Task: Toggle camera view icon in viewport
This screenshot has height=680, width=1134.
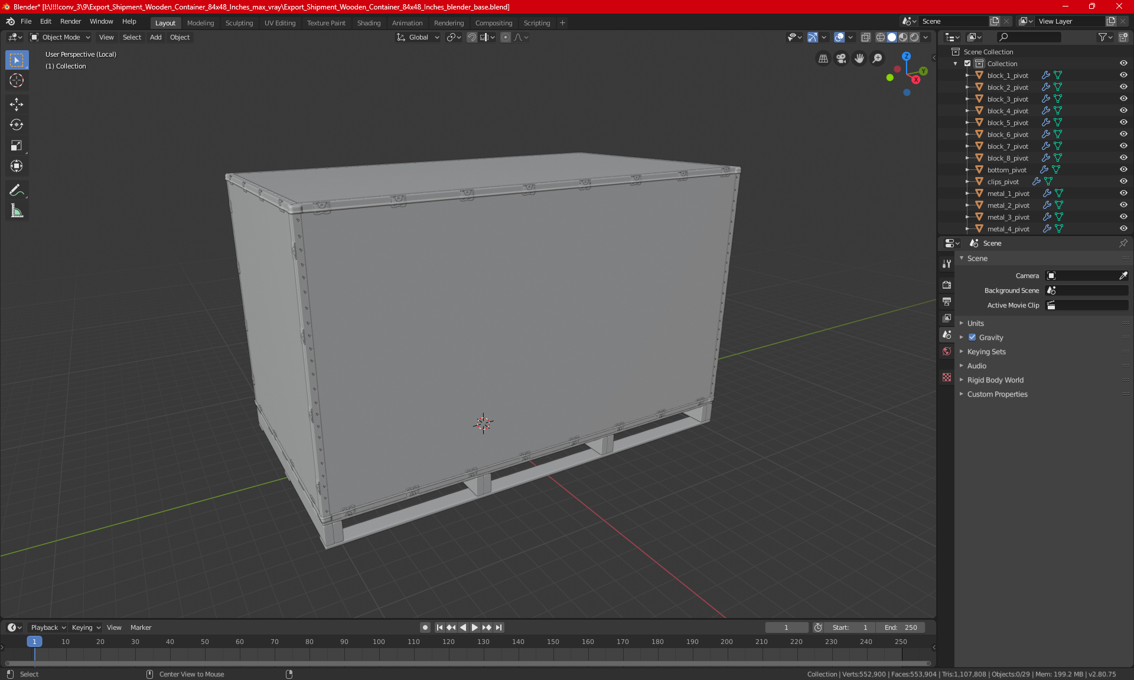Action: click(x=841, y=58)
